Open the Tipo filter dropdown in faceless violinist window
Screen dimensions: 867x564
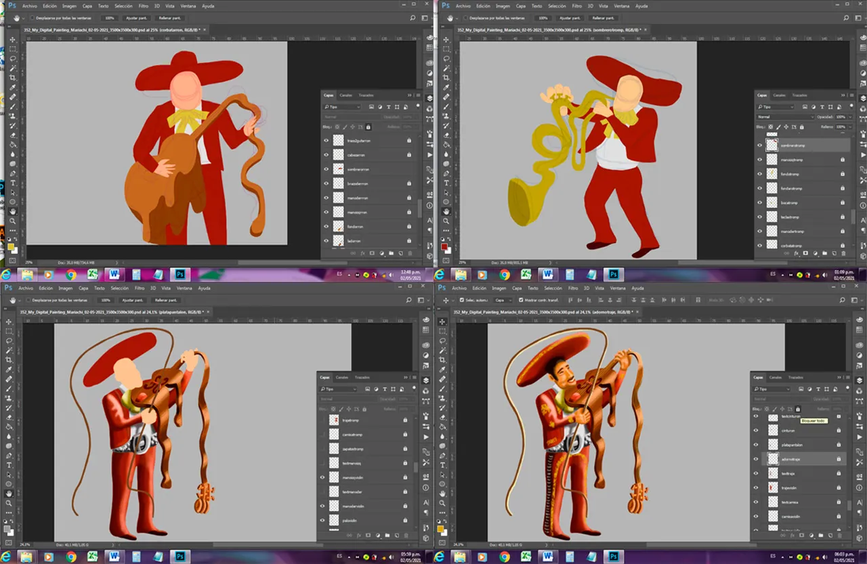pos(338,389)
